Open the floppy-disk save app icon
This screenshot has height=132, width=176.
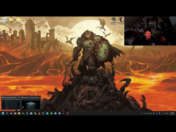point(31,113)
